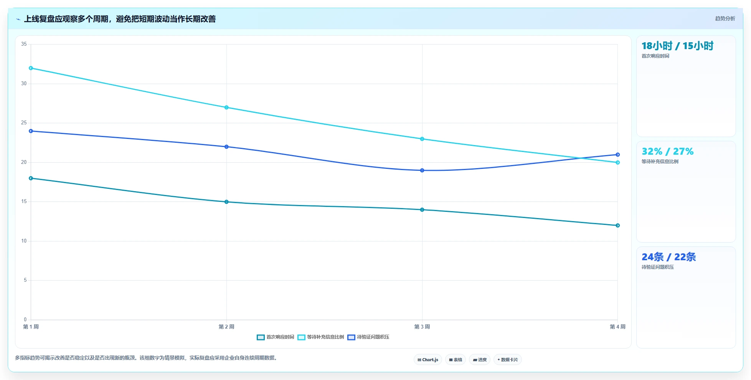
Task: Click the 24条 / 22条 metric card
Action: 686,297
